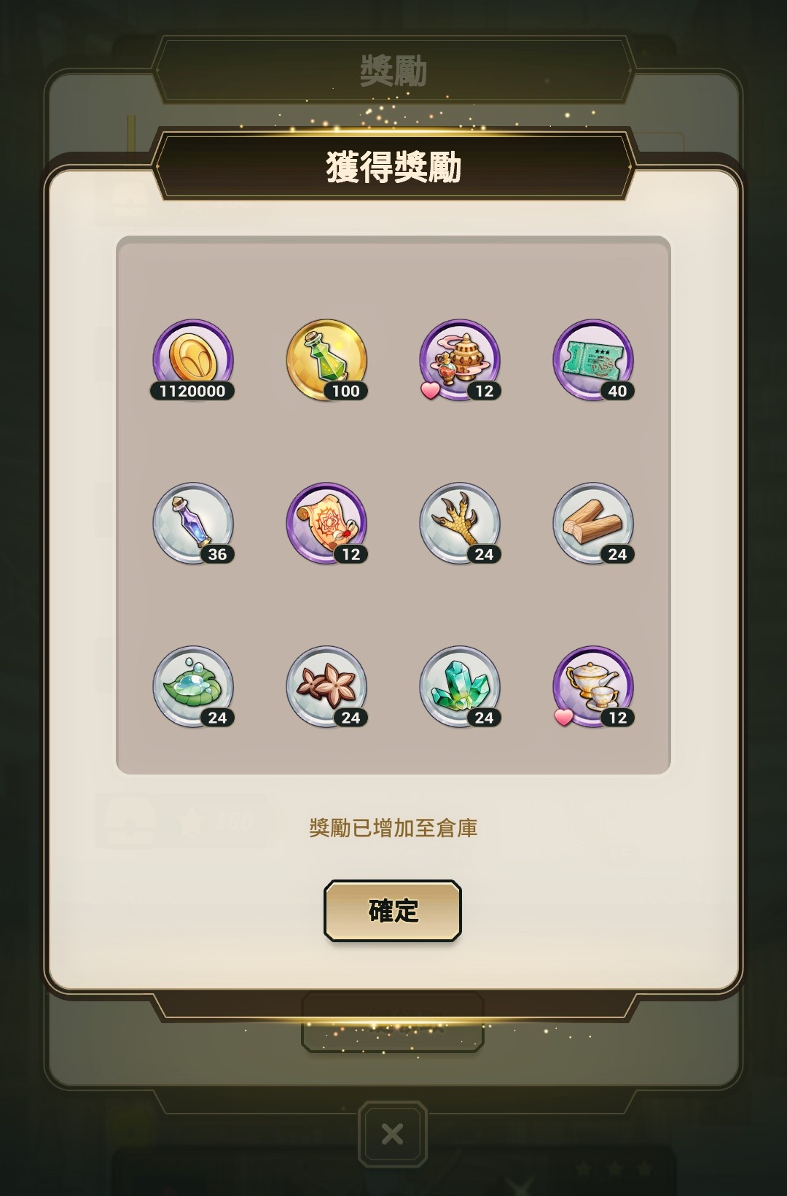Tap the bird claw material with 24
787x1196 pixels.
click(459, 524)
